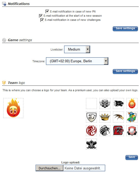The image size is (140, 172).
Task: Save settings under Game settings
Action: click(x=125, y=71)
